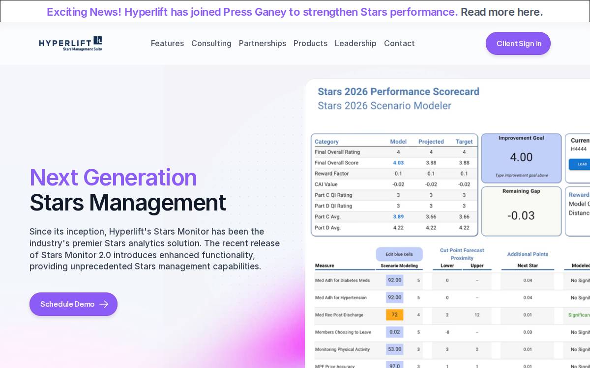
Task: Click the Improvement Goal 4.00 field
Action: point(521,158)
